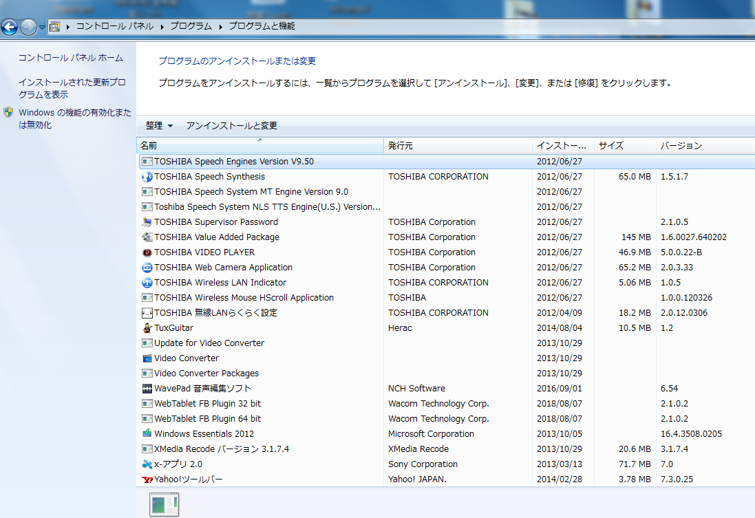Select the TOSHIBA VIDEO PLAYER icon

147,252
